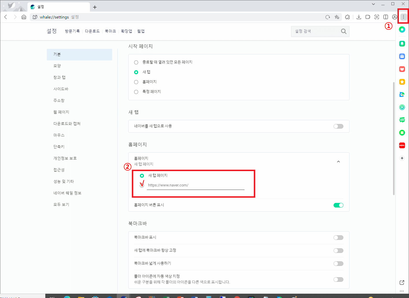The image size is (409, 298).
Task: Select 마우스 in the settings sidebar
Action: point(59,135)
